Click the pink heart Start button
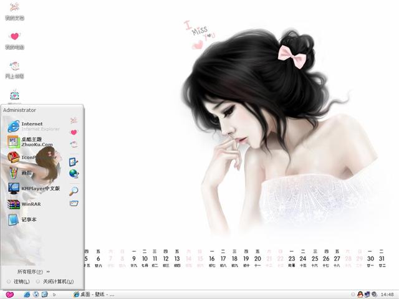Screen dimensions: 399x299 pos(10,295)
